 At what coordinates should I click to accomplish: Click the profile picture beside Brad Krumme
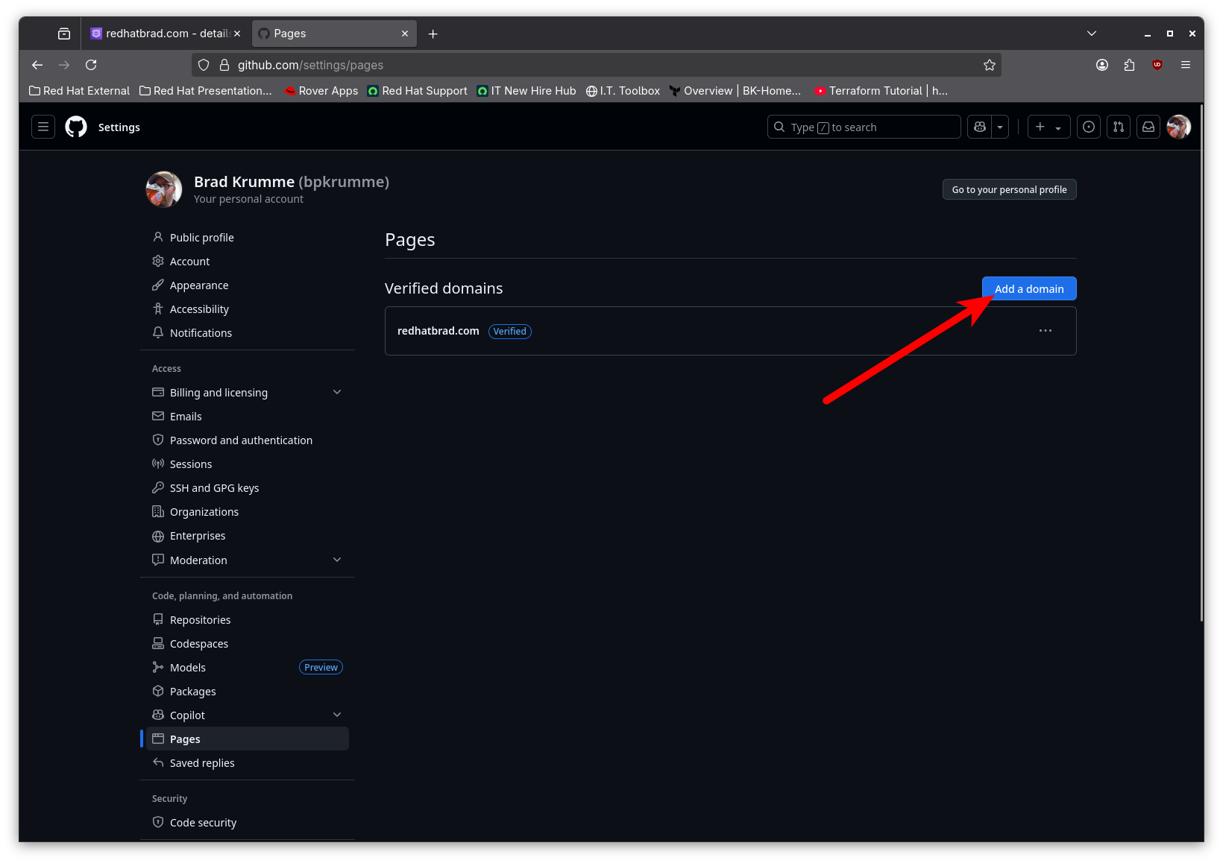(x=164, y=189)
